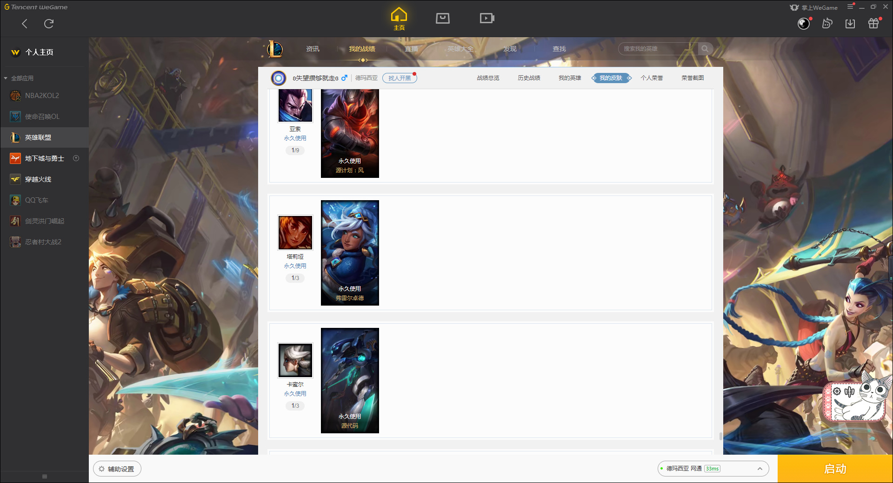893x483 pixels.
Task: Click the 1/9 skin count badge
Action: [295, 150]
